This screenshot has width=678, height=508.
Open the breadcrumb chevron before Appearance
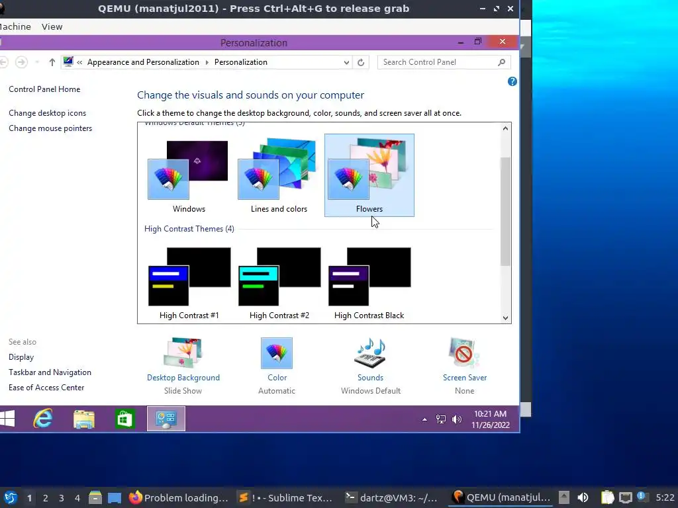[79, 62]
